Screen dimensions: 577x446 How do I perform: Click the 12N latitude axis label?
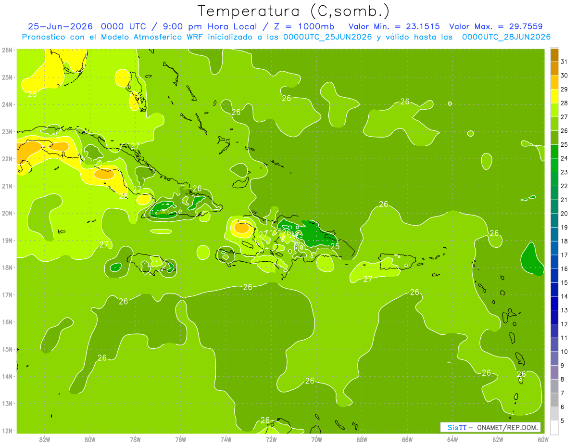pyautogui.click(x=7, y=431)
